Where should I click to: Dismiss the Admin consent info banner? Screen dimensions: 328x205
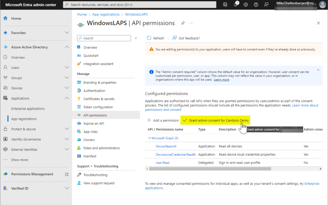(318, 70)
